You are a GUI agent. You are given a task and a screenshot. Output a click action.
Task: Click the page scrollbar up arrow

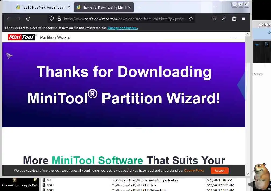pyautogui.click(x=248, y=34)
